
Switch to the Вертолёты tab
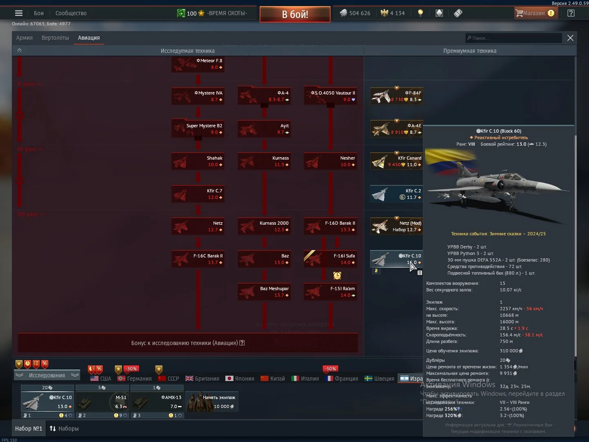[x=55, y=38]
